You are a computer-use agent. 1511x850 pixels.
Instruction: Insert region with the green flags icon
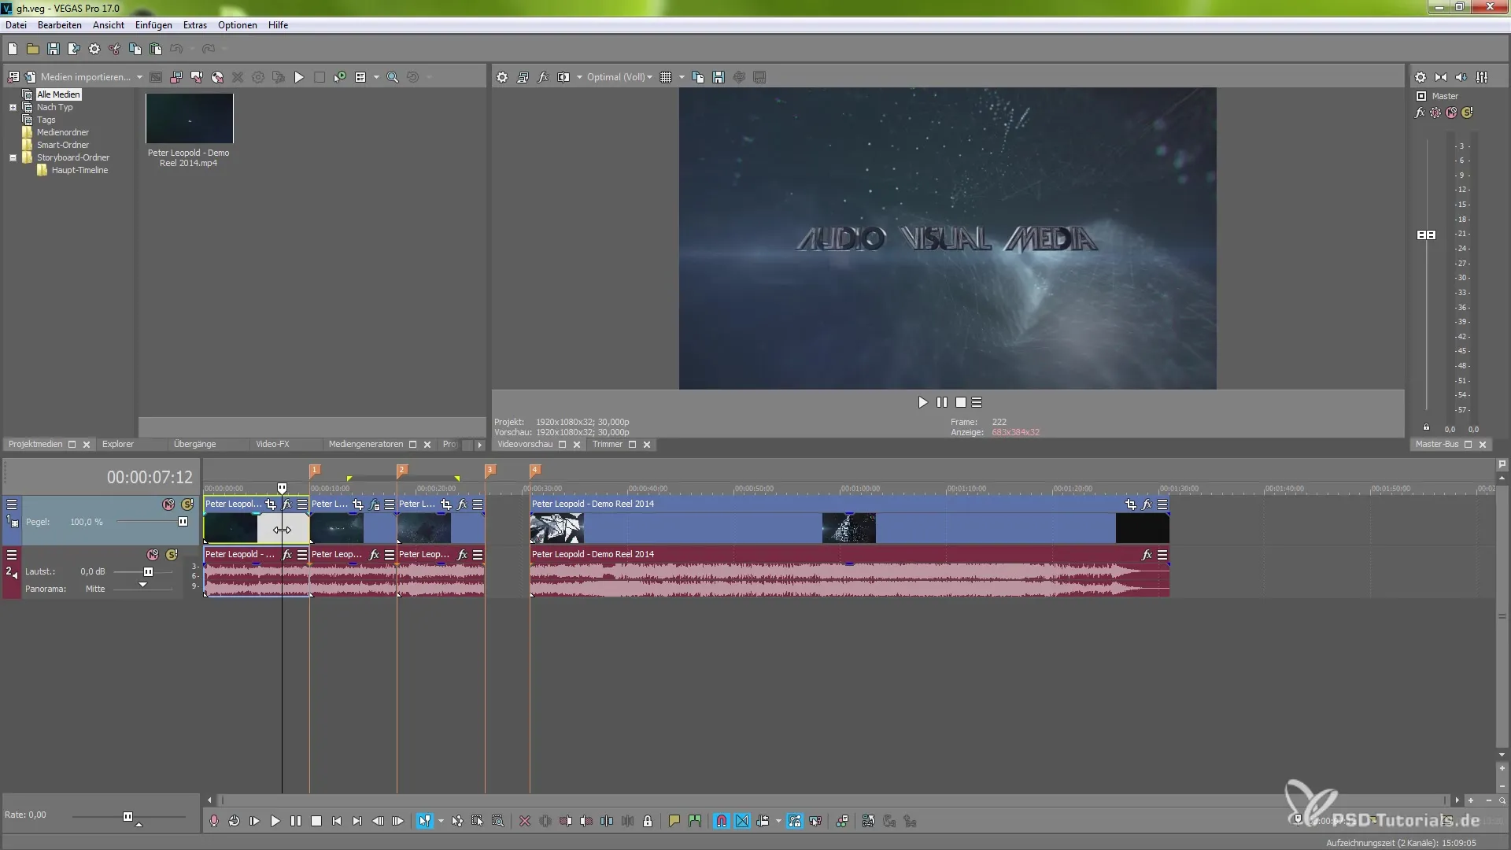[695, 821]
